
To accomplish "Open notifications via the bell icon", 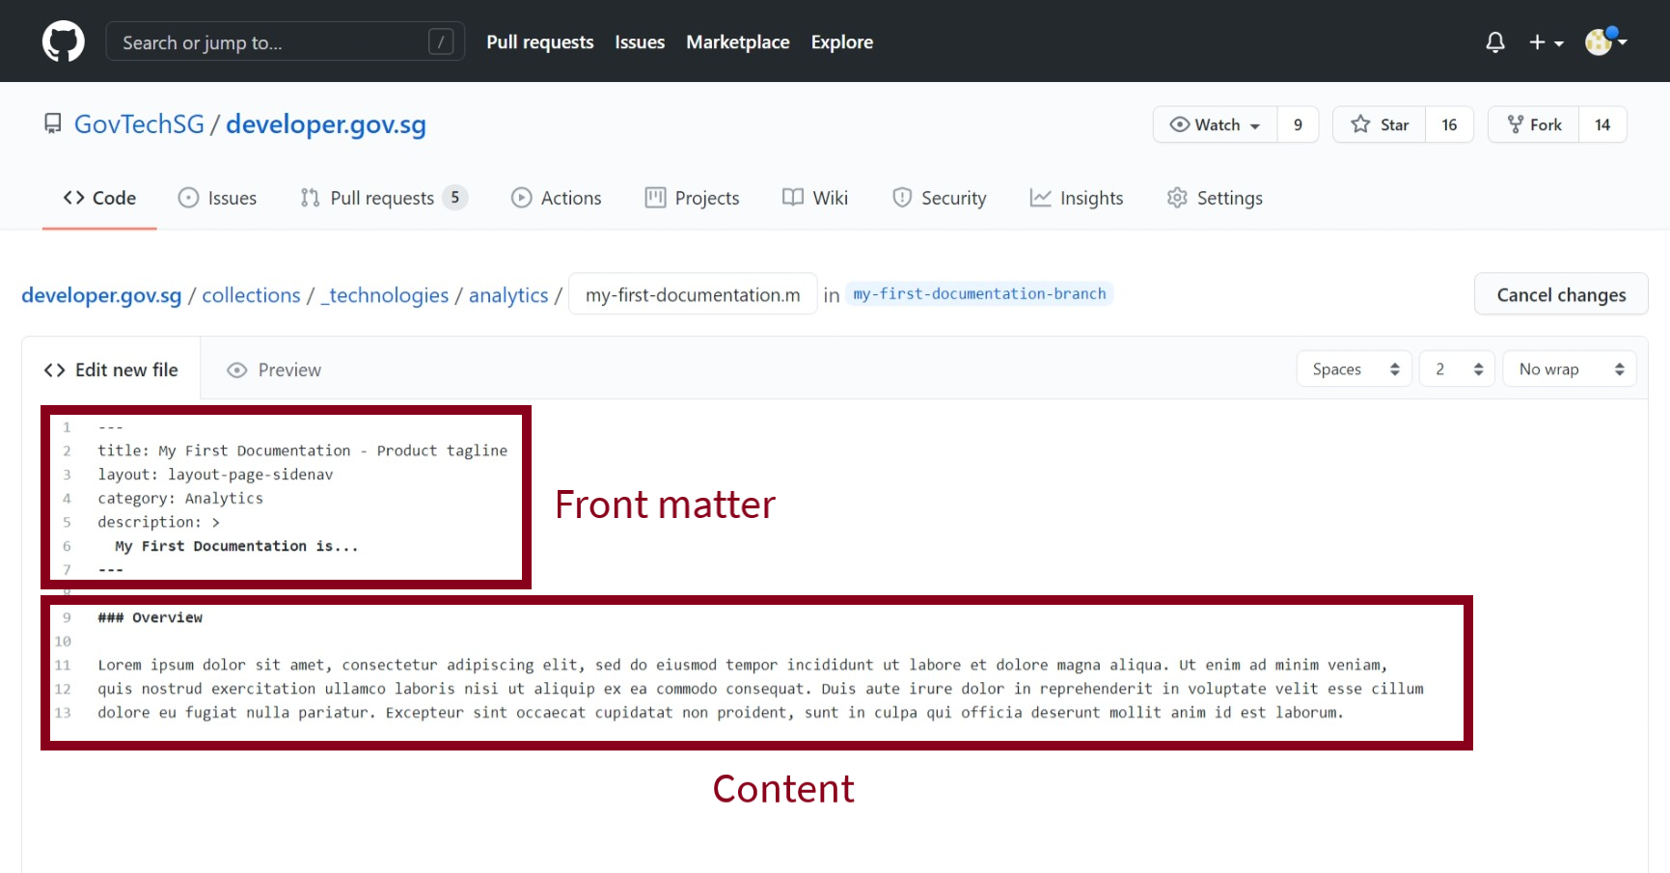I will [1494, 41].
